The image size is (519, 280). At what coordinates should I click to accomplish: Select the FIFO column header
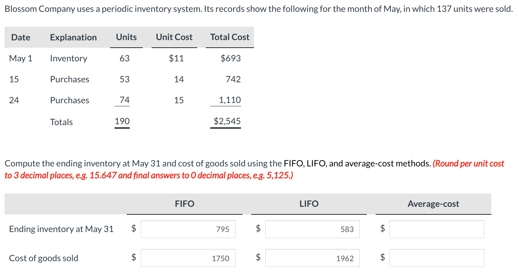click(x=184, y=204)
